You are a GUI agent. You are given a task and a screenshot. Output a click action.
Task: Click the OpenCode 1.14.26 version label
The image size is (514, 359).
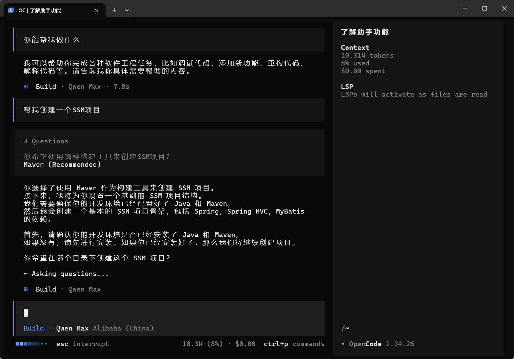tap(381, 344)
